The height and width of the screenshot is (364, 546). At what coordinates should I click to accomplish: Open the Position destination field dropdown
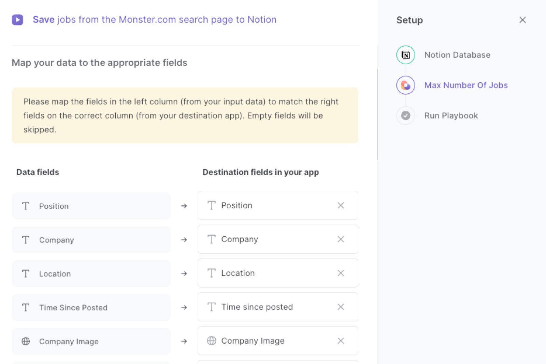pos(278,205)
